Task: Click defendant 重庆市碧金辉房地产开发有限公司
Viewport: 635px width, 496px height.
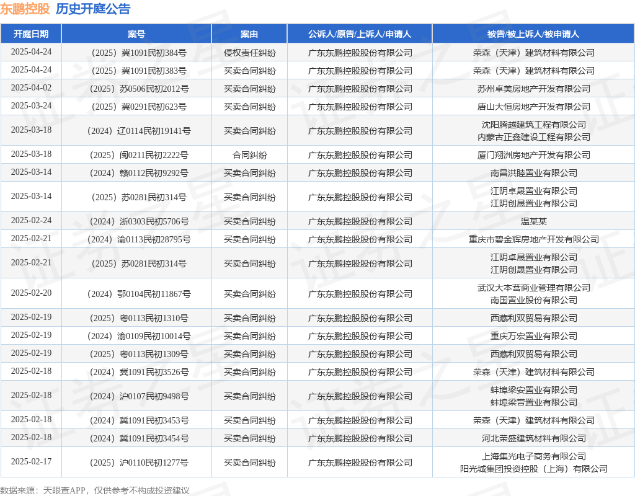Action: [x=533, y=239]
